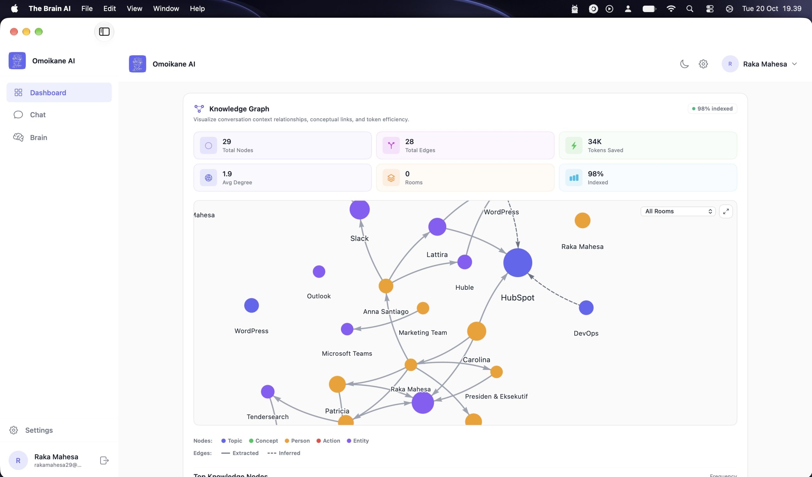Select the Outlook node circle
Image resolution: width=812 pixels, height=477 pixels.
click(x=319, y=272)
